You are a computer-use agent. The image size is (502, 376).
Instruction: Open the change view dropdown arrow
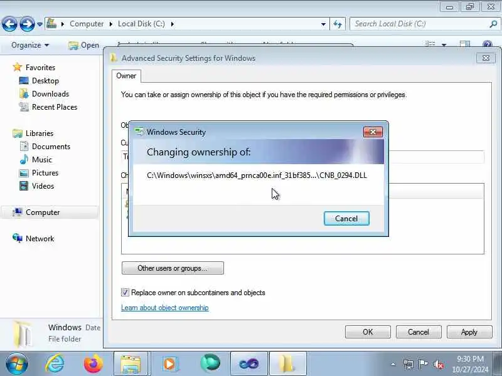(x=444, y=44)
